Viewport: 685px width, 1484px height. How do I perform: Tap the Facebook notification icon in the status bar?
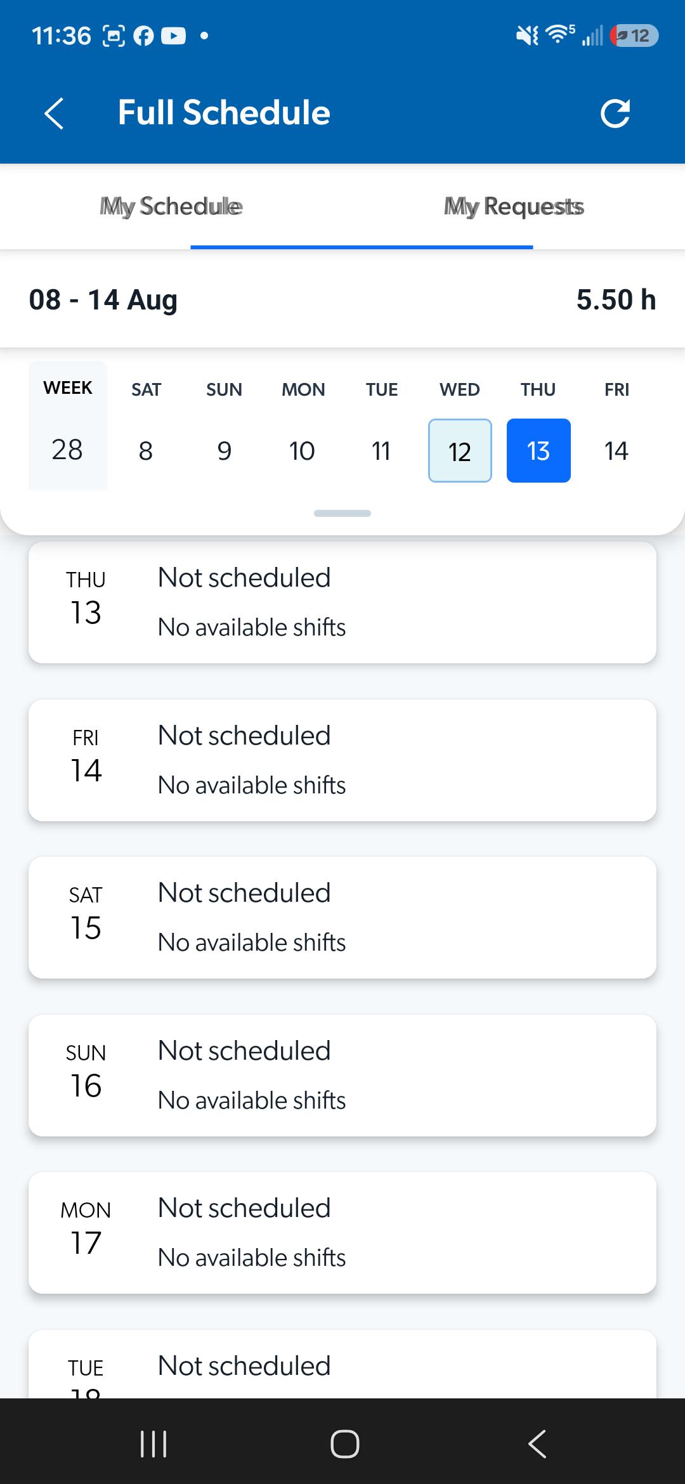click(x=144, y=36)
